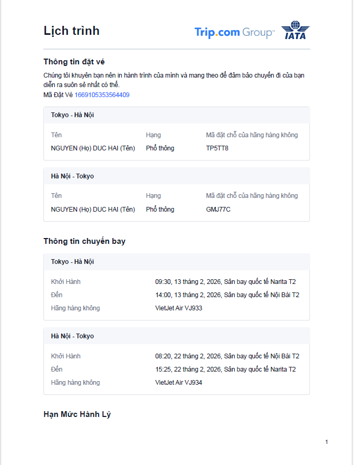Image resolution: width=354 pixels, height=465 pixels.
Task: Select the Thông tin đặt vé heading
Action: 78,62
